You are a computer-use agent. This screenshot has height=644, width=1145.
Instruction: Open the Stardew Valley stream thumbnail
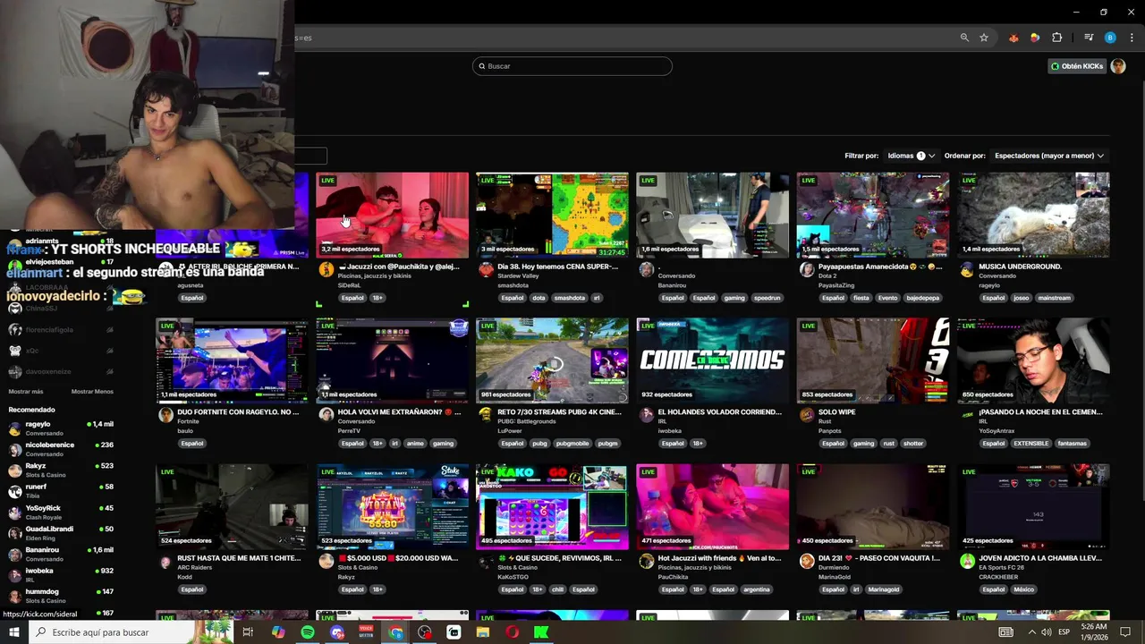552,215
